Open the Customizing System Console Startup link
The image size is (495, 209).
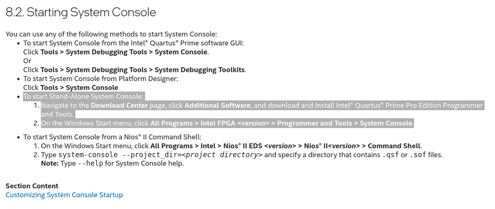[x=64, y=195]
